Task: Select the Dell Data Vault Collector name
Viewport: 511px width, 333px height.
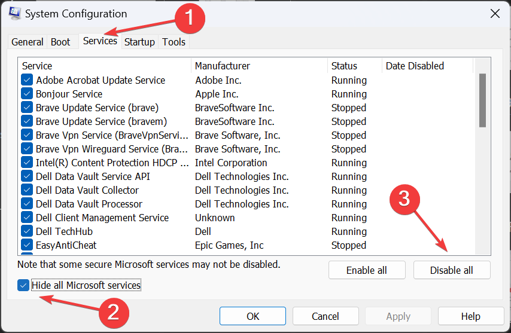Action: 87,190
